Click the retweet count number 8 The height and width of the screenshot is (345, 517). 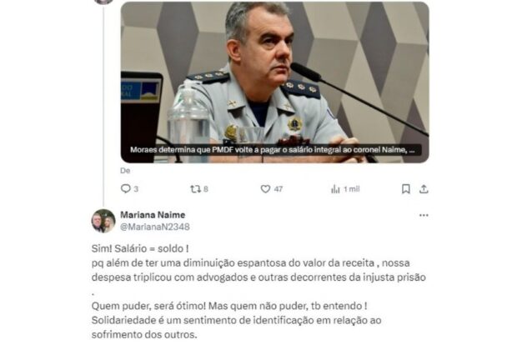[x=206, y=189]
